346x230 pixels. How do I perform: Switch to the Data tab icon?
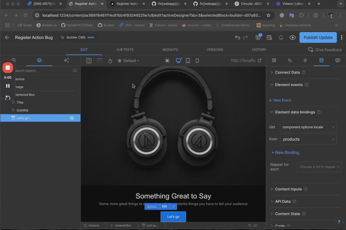(321, 60)
